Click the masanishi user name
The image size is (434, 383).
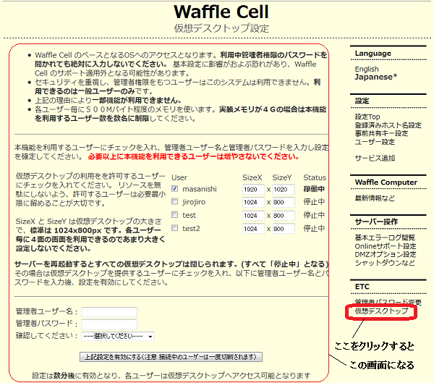200,189
